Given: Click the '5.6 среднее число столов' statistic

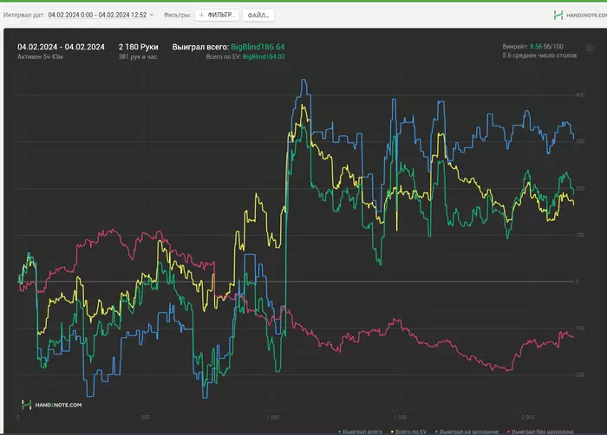Looking at the screenshot, I should click(539, 55).
